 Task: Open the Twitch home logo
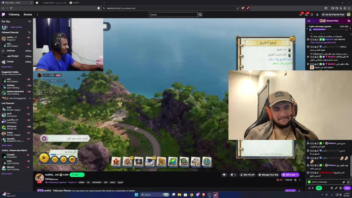pos(3,15)
